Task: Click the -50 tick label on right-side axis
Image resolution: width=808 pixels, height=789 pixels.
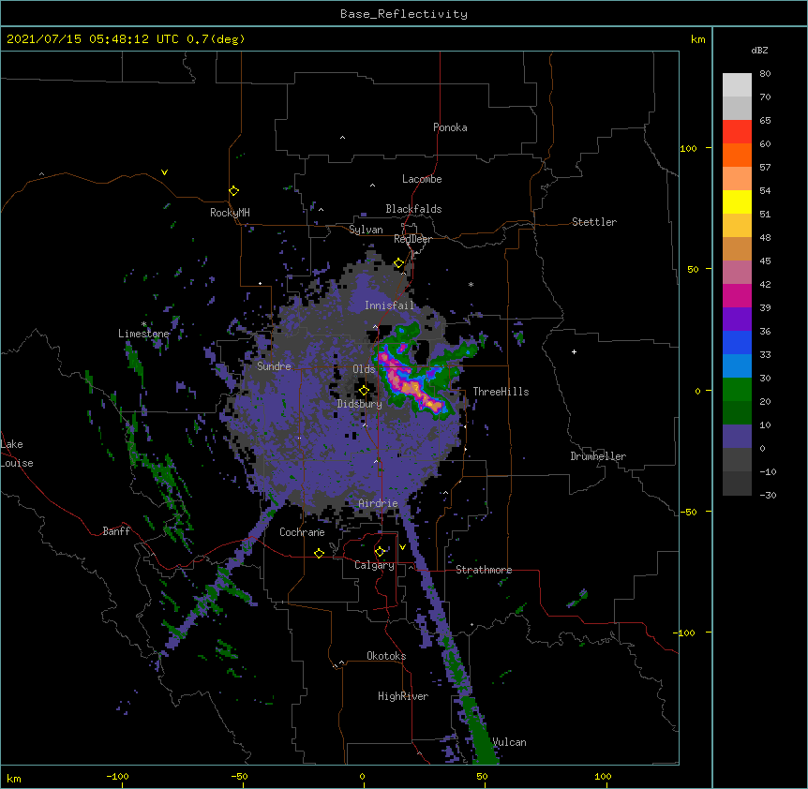Action: [688, 512]
